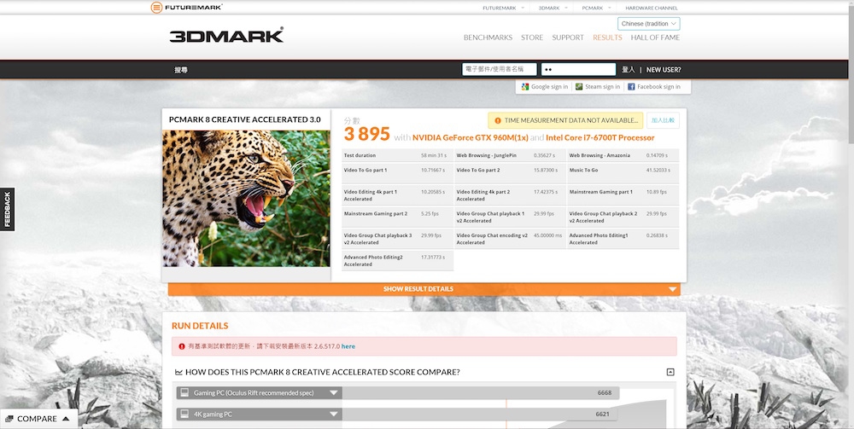Screen dimensions: 854x429
Task: Expand the COMPARE panel arrow
Action: pos(66,419)
